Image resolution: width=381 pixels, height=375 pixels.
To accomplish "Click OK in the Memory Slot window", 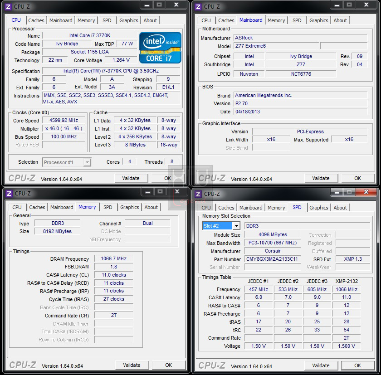I will pyautogui.click(x=358, y=365).
